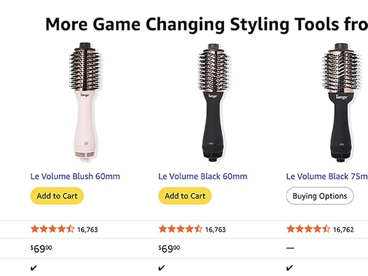The height and width of the screenshot is (276, 368).
Task: Open 16,763 reviews for Black 60mm
Action: 215,230
